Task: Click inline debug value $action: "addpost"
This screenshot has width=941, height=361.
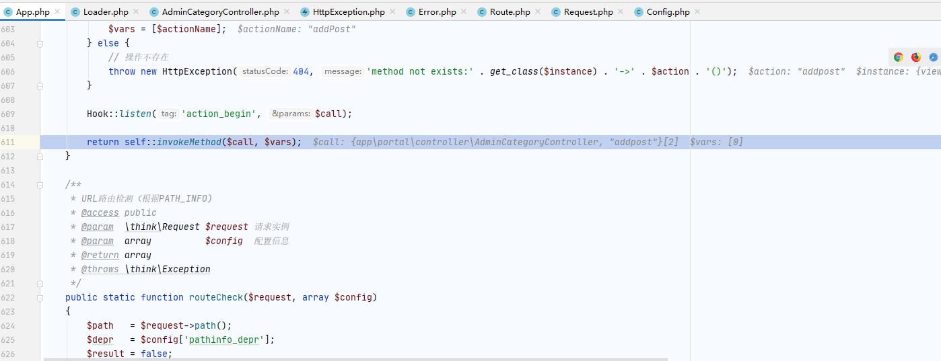Action: 796,71
